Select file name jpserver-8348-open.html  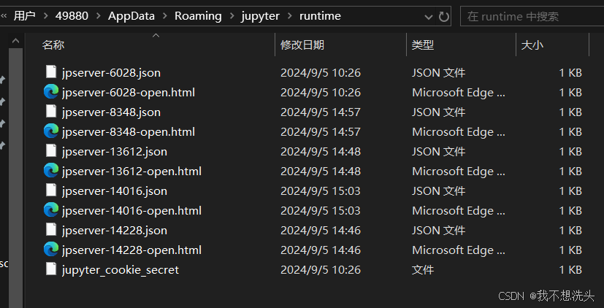click(129, 131)
